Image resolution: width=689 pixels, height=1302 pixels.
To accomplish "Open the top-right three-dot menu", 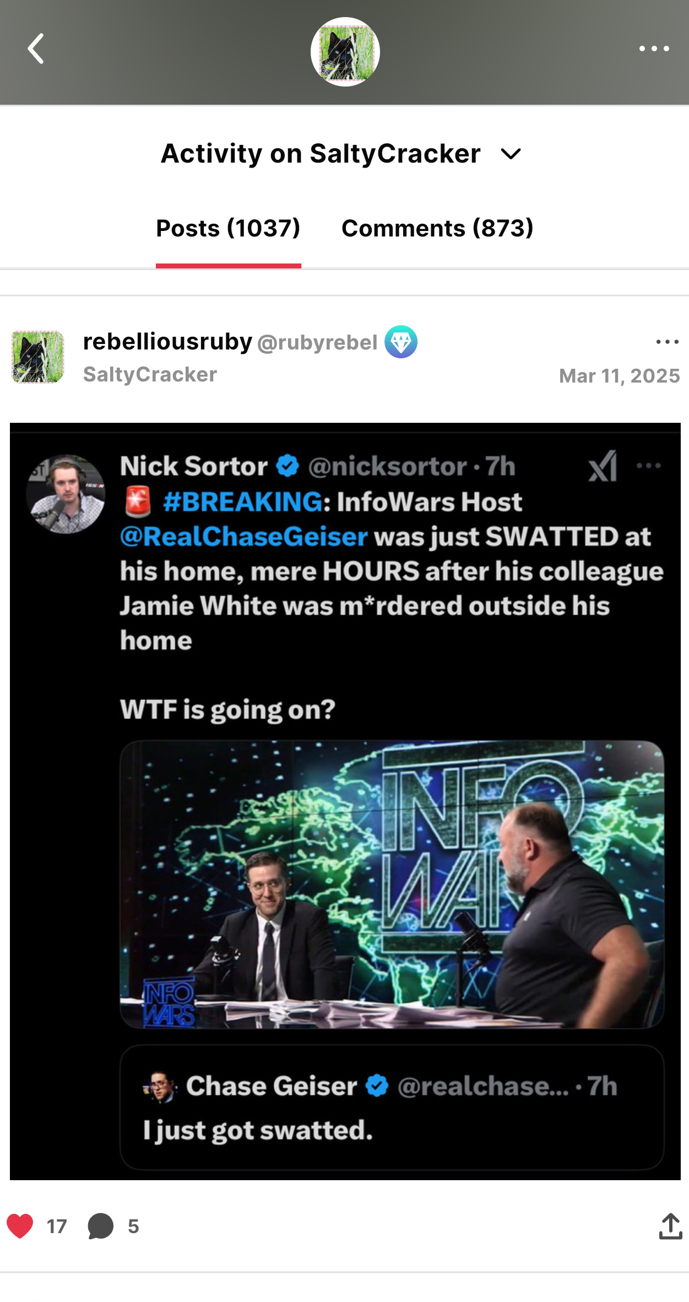I will click(654, 49).
